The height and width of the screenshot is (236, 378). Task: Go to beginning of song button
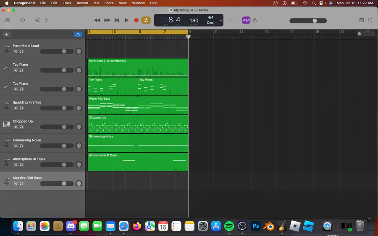tap(117, 20)
